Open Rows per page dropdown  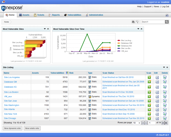137,123
